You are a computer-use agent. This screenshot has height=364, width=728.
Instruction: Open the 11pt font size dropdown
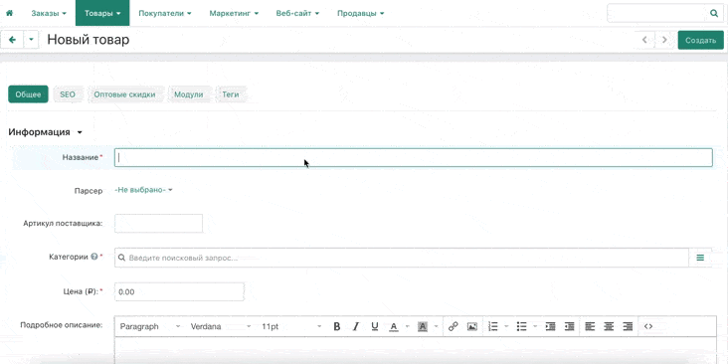click(291, 326)
